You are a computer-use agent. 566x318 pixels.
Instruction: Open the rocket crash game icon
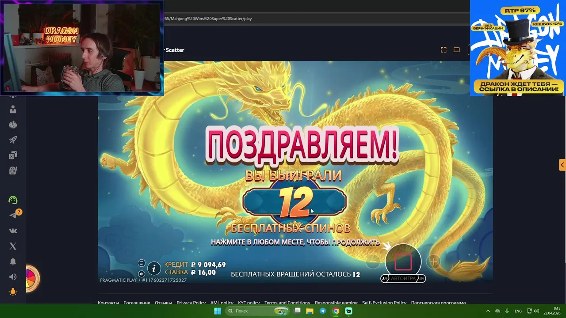pyautogui.click(x=13, y=140)
